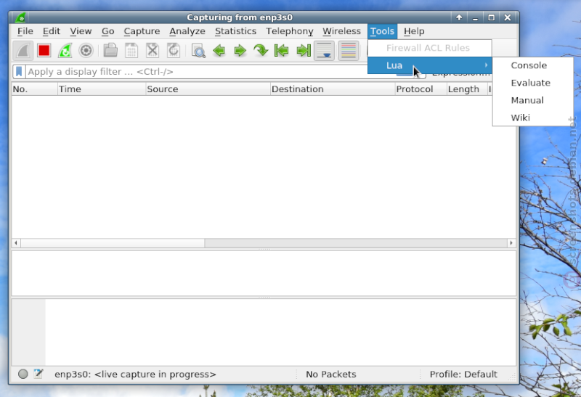This screenshot has height=397, width=581.
Task: Sort by the Time column header
Action: coord(102,89)
